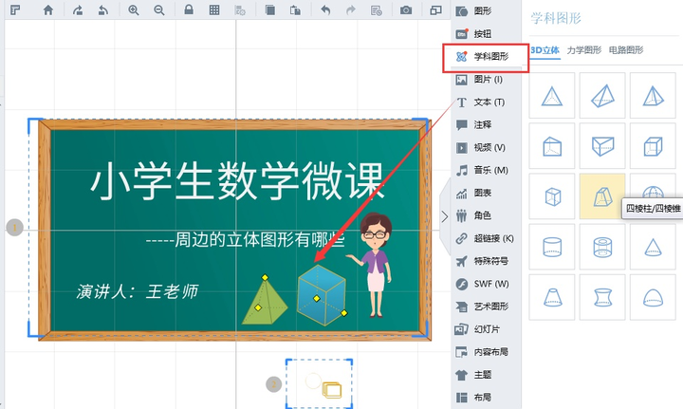Collapse the side panel with the chevron arrow

[x=444, y=216]
